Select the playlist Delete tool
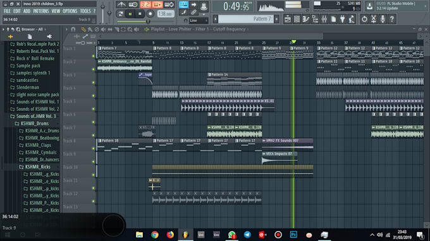430x241 pixels. pos(97,29)
